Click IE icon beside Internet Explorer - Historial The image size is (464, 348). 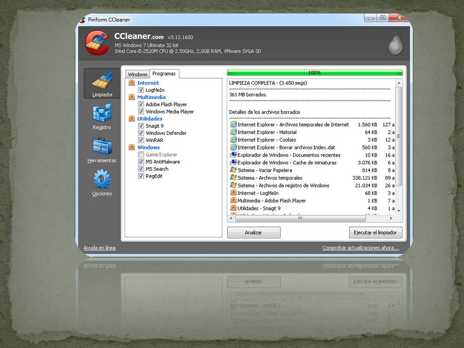(x=233, y=132)
